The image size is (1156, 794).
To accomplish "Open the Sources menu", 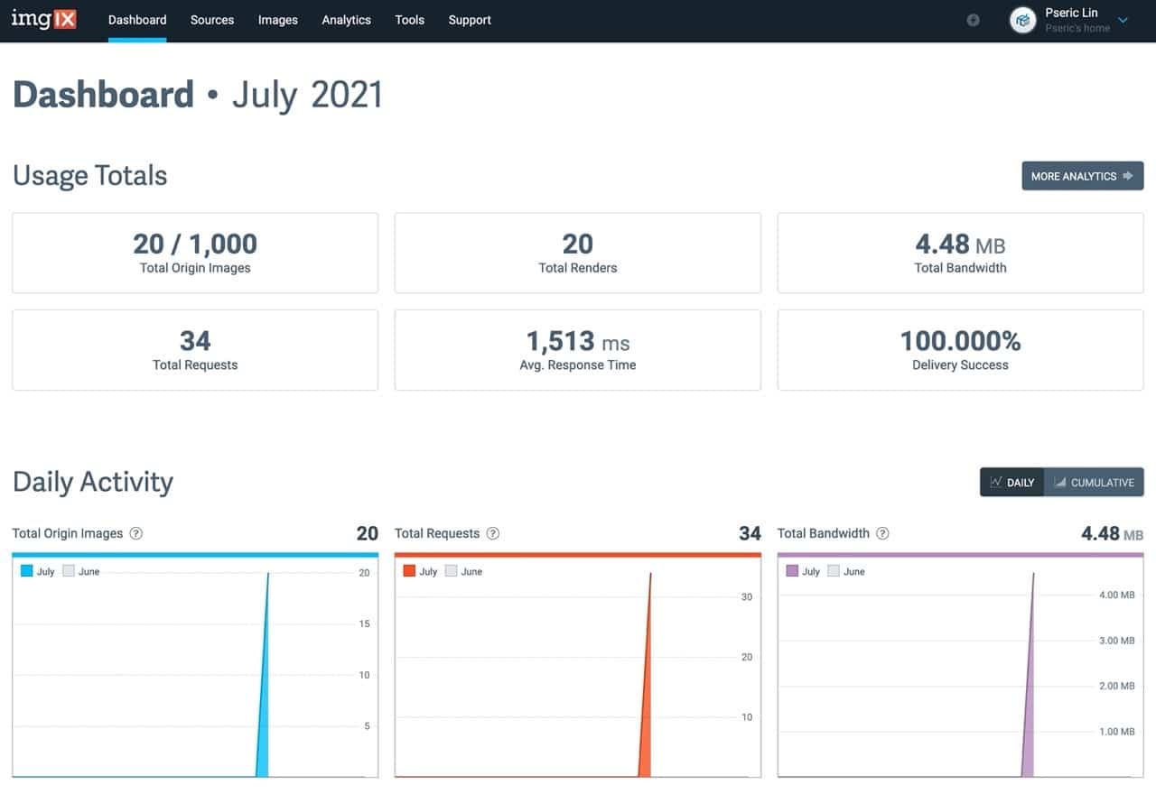I will pos(212,20).
